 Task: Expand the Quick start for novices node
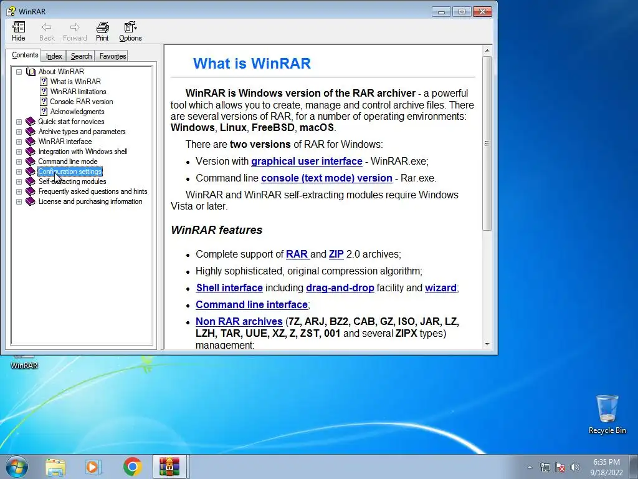[x=19, y=122]
